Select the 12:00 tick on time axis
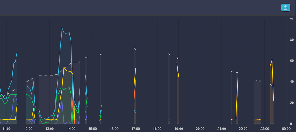This screenshot has height=132, width=296. pos(28,129)
